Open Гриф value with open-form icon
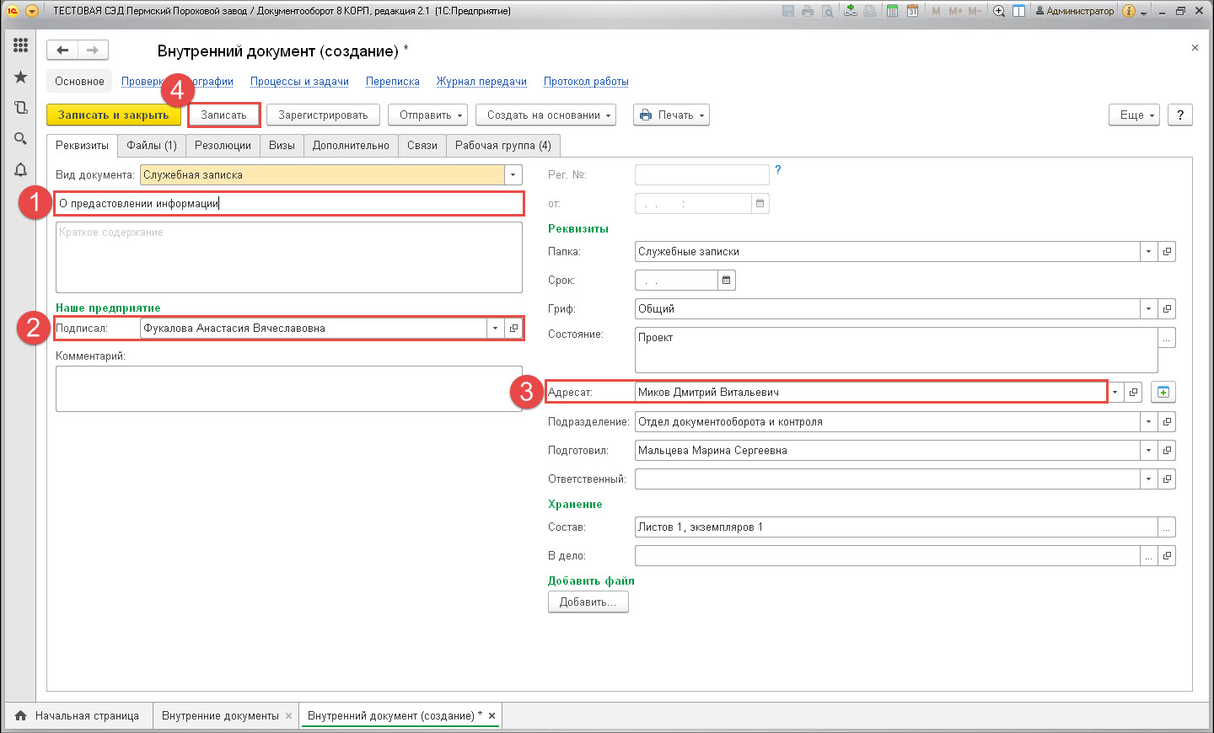1214x733 pixels. tap(1167, 308)
